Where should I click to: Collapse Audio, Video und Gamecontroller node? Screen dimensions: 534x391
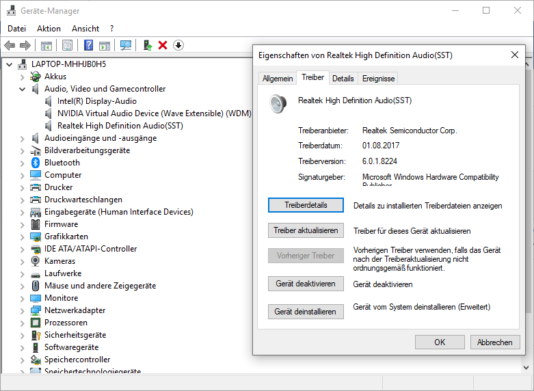[22, 89]
